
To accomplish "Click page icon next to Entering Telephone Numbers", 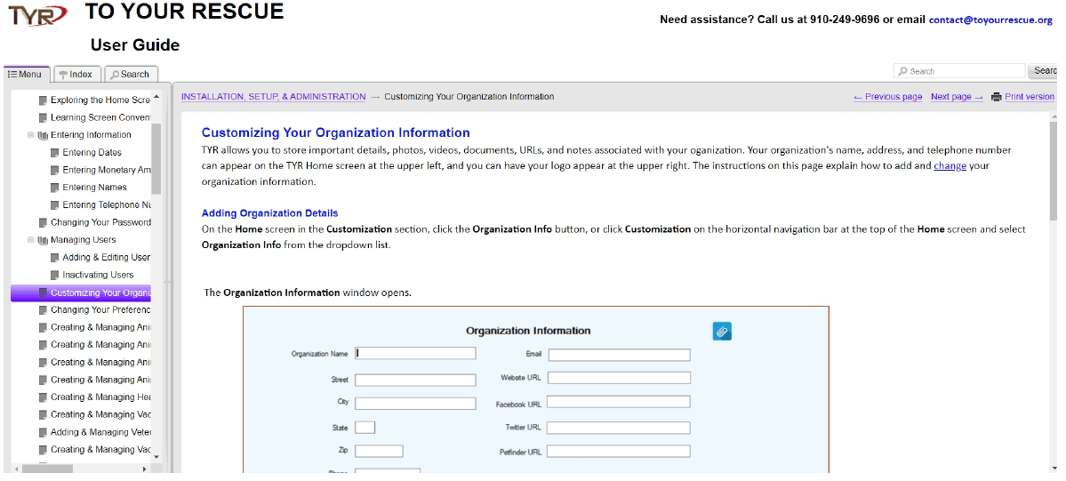I will click(x=55, y=204).
